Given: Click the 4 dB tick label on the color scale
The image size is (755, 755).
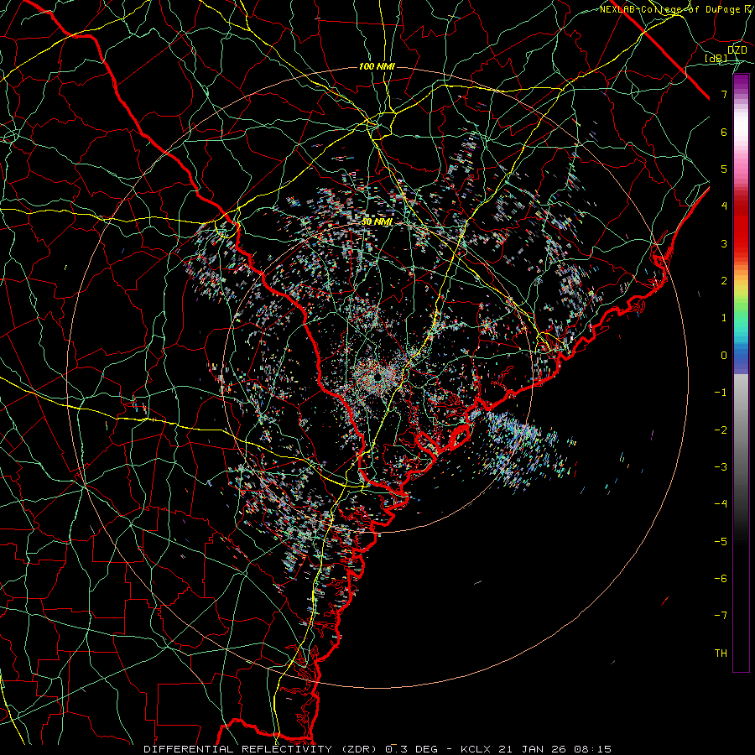Looking at the screenshot, I should pos(724,206).
